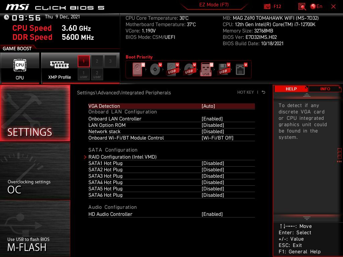Image resolution: width=343 pixels, height=257 pixels.
Task: Select the USB key boot icon
Action: tap(206, 69)
